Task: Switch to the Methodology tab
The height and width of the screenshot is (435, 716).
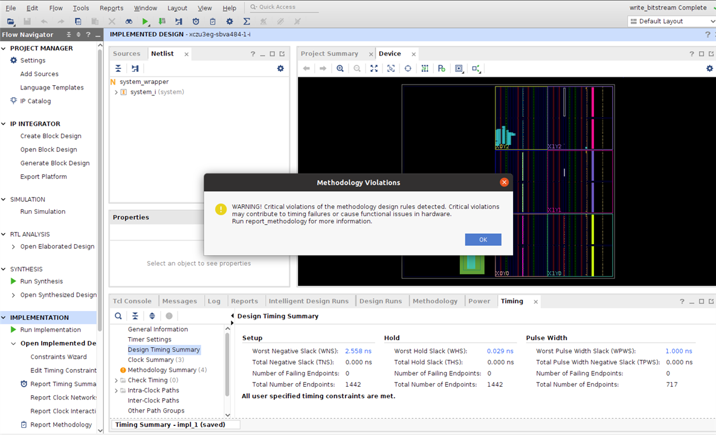Action: point(434,301)
